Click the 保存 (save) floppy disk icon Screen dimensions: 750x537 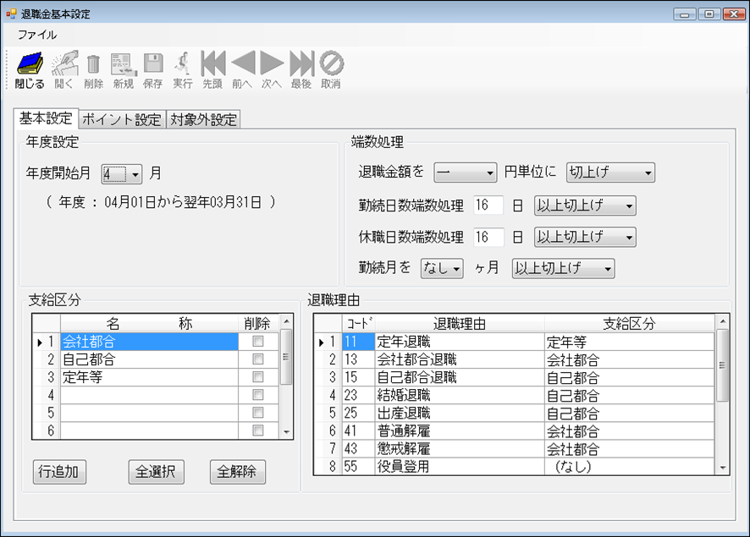coord(152,65)
